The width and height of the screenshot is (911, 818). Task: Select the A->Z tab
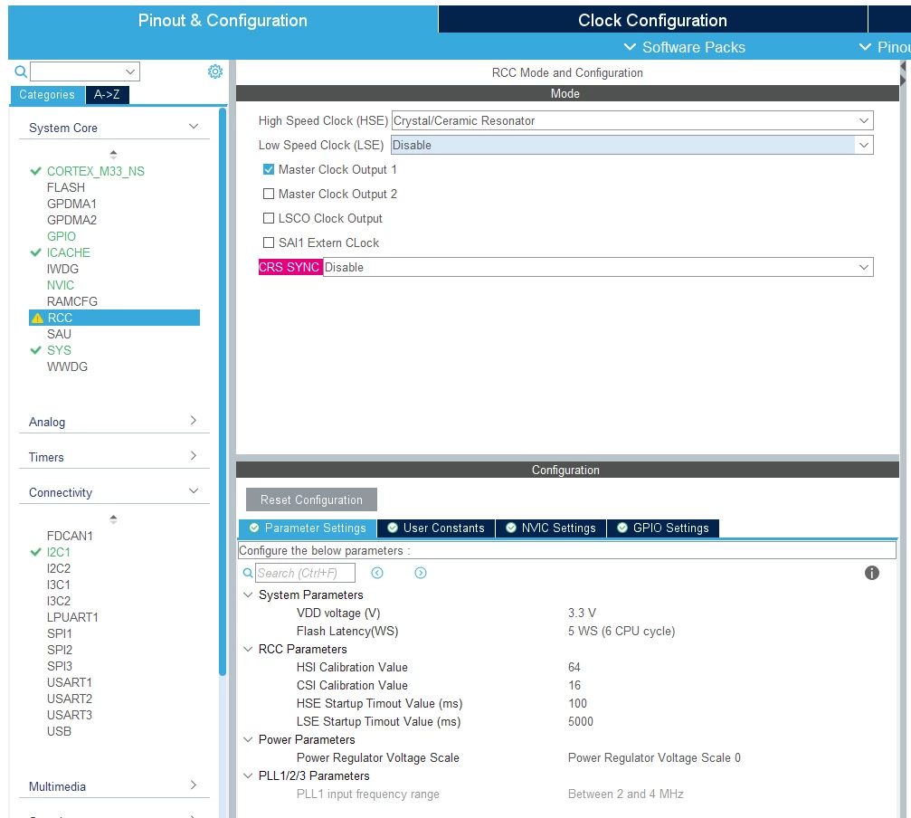point(108,95)
